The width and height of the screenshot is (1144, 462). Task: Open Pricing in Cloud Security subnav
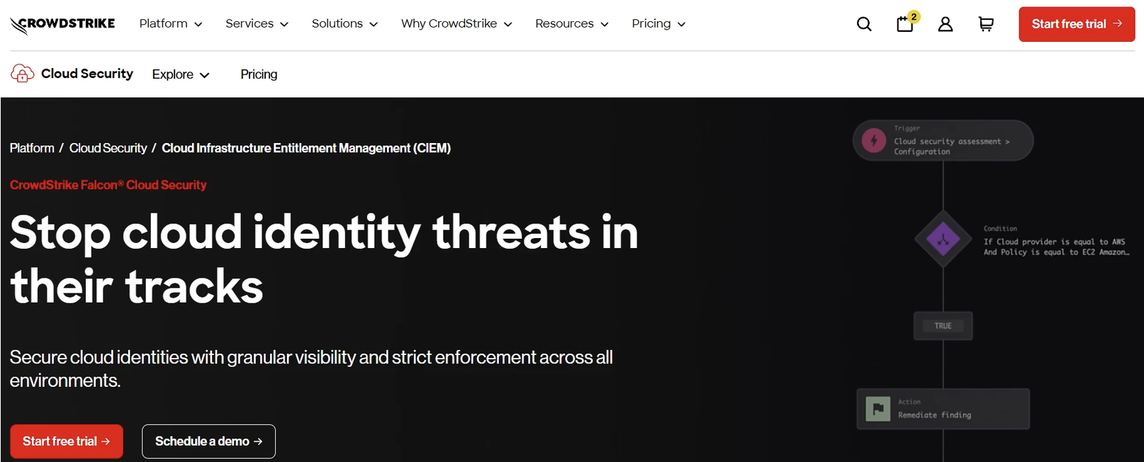pyautogui.click(x=259, y=74)
